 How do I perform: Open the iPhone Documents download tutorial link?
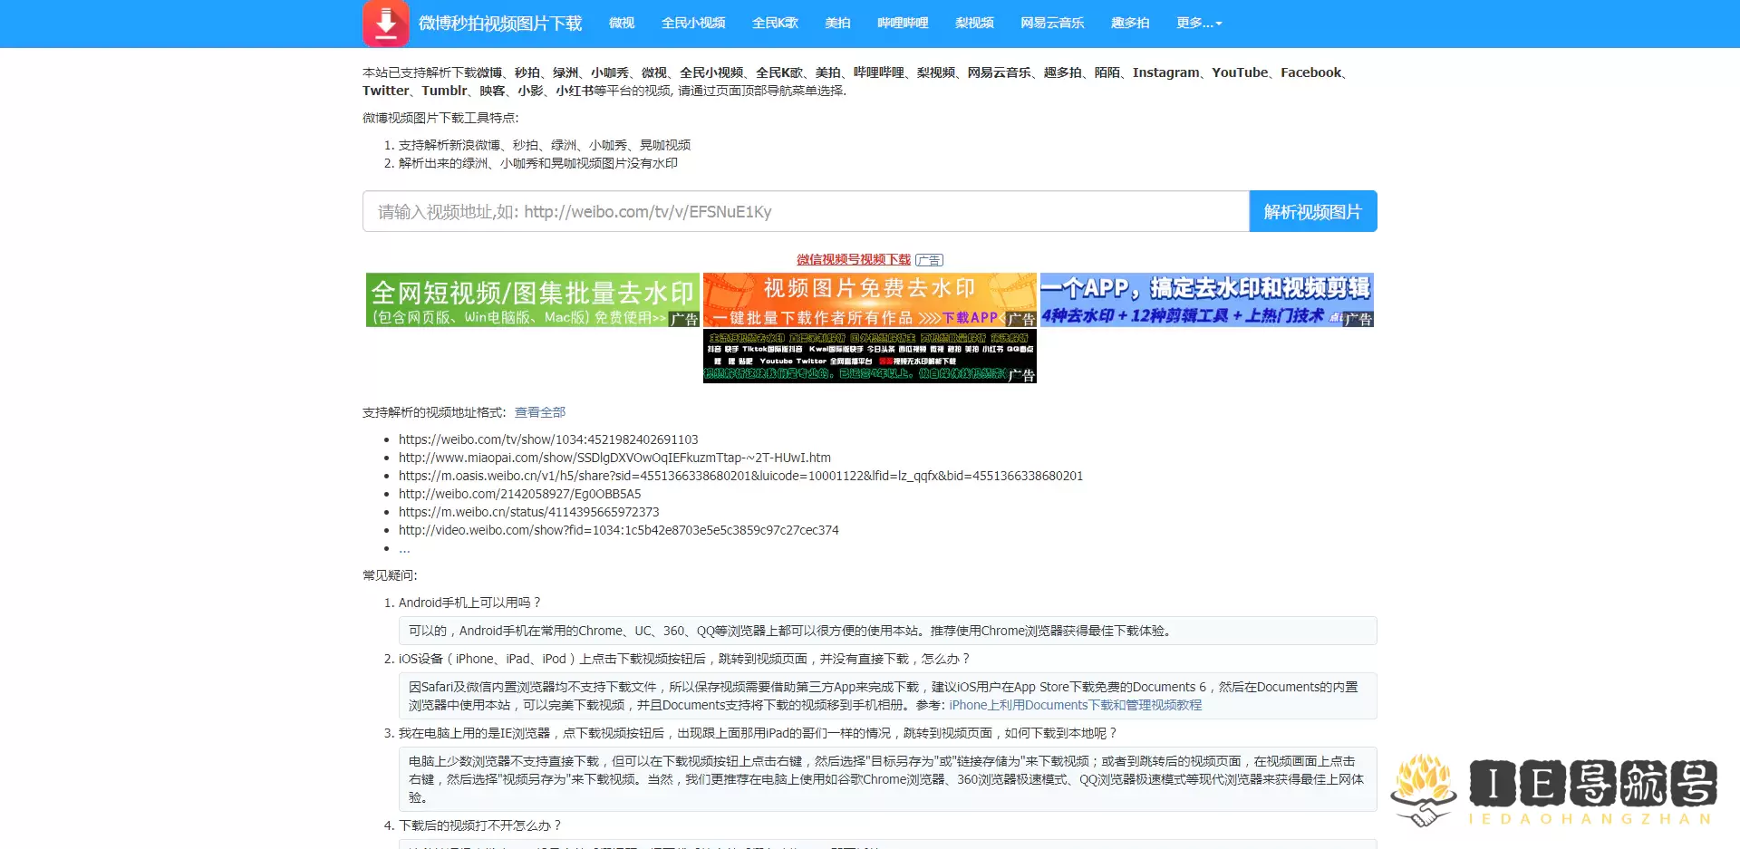coord(1075,705)
